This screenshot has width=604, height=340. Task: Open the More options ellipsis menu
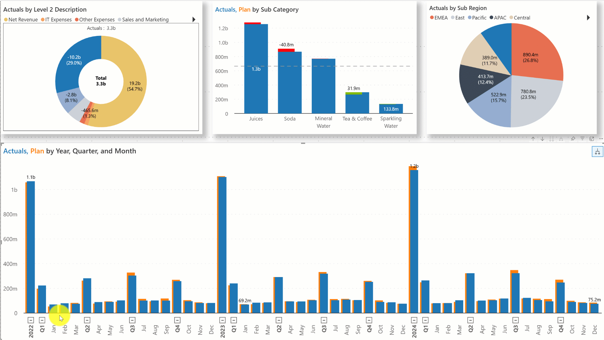tap(601, 139)
